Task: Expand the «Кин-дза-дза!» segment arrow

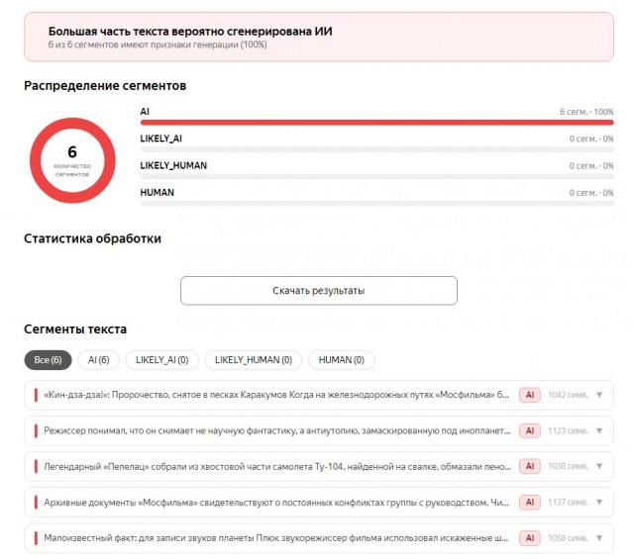Action: point(599,395)
